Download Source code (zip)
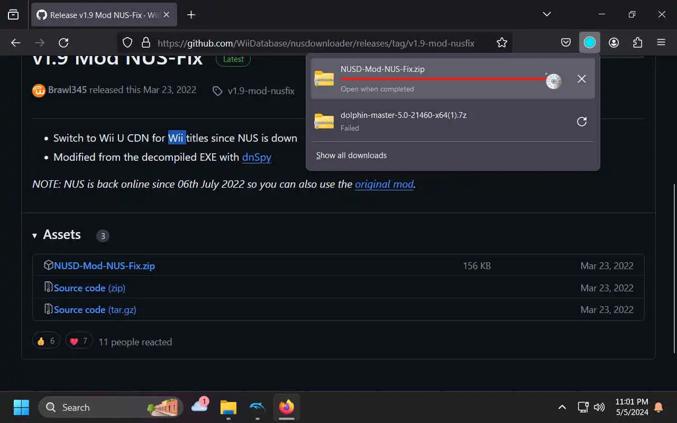Image resolution: width=677 pixels, height=423 pixels. tap(89, 288)
